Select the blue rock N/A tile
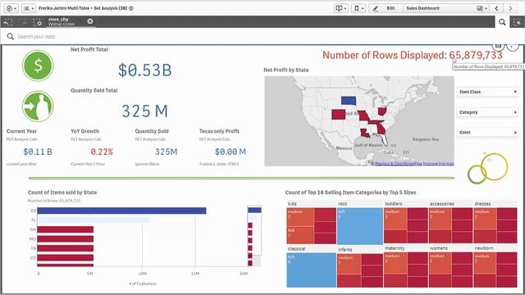 click(x=359, y=226)
